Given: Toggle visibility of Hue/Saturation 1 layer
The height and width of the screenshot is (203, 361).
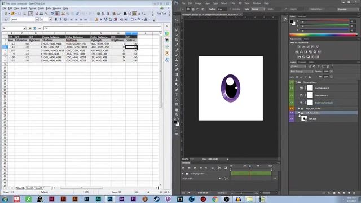Looking at the screenshot, I should 292,88.
